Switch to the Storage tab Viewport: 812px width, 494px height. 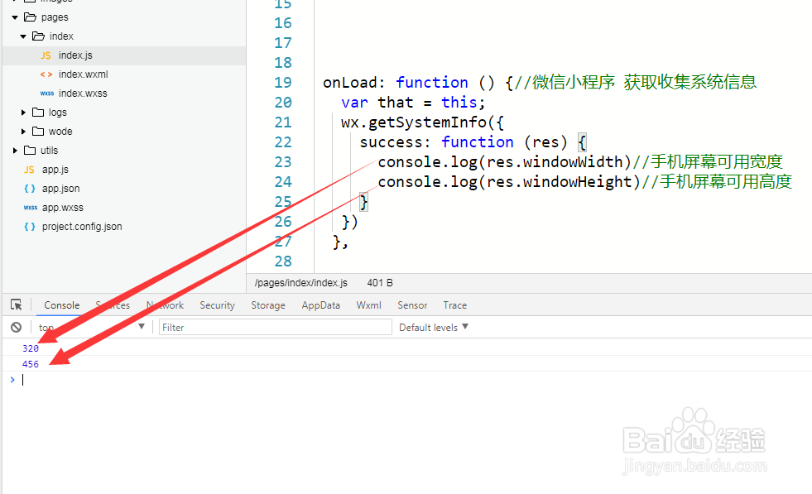pos(267,305)
